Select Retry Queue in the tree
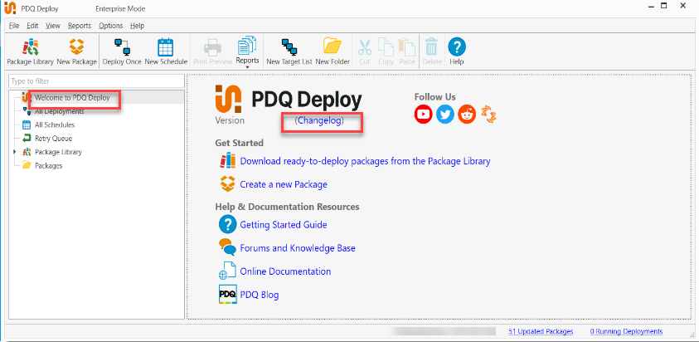Image resolution: width=699 pixels, height=342 pixels. pos(52,138)
